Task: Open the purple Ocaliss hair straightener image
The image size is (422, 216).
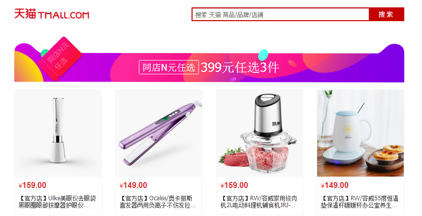Action: (159, 133)
